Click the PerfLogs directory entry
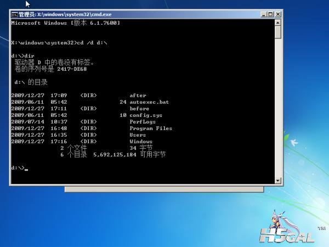Image resolution: width=329 pixels, height=247 pixels. [x=143, y=122]
